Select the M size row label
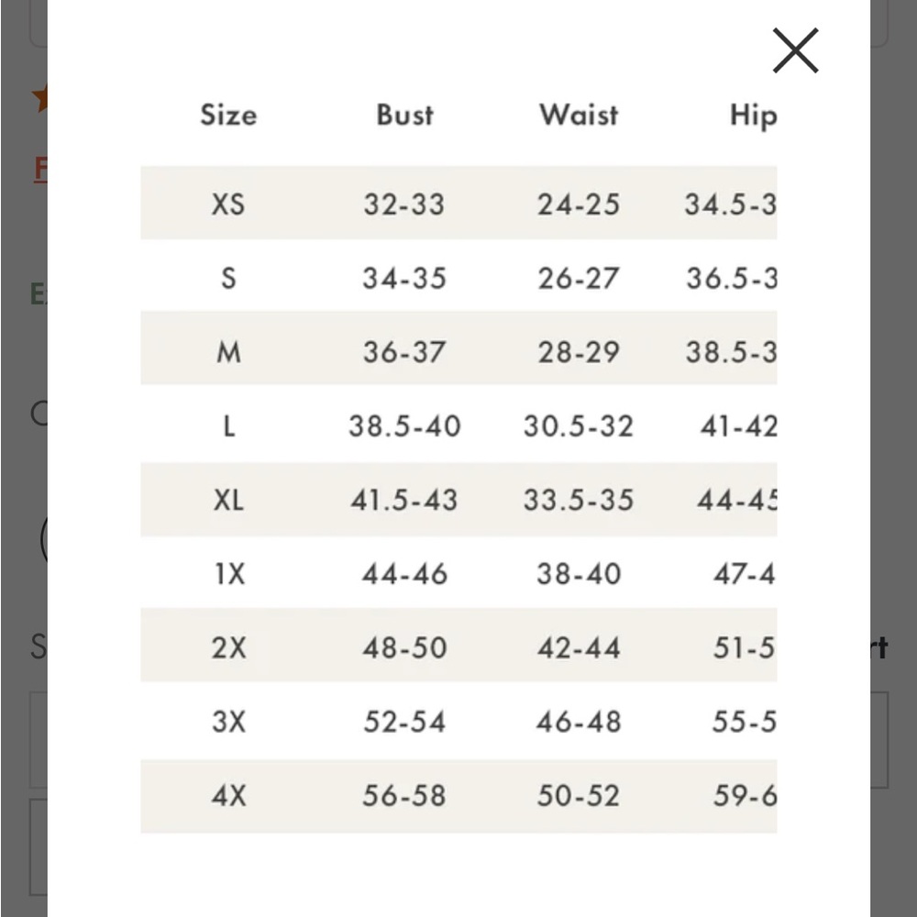 228,353
